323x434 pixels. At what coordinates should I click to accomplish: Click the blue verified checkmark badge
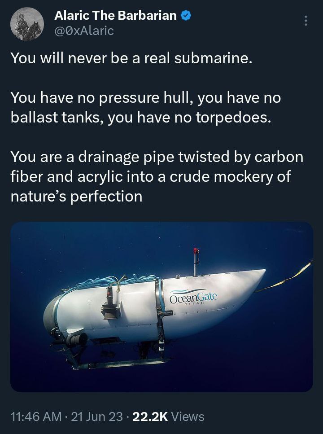[x=186, y=16]
